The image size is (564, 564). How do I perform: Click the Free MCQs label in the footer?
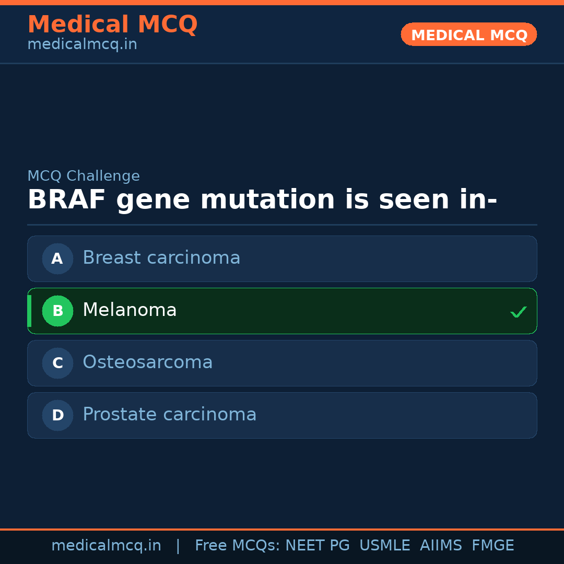pyautogui.click(x=237, y=546)
